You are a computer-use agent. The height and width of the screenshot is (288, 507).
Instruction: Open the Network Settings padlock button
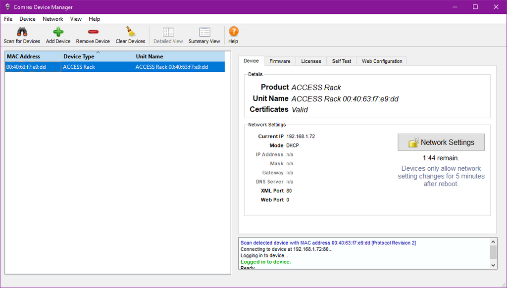click(441, 142)
